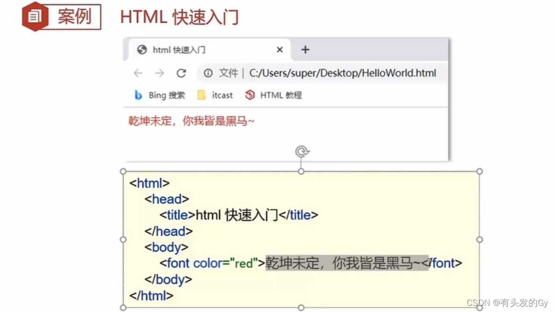Click the globe favicon on the tab
This screenshot has height=312, width=555.
[x=142, y=50]
